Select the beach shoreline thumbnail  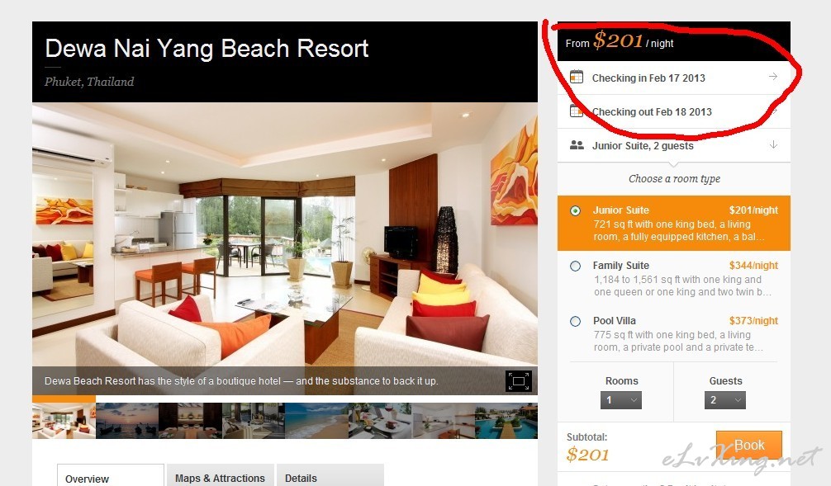(316, 421)
